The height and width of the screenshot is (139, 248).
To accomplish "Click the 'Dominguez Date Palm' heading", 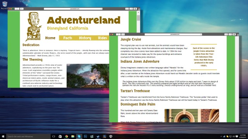I will (138, 104).
